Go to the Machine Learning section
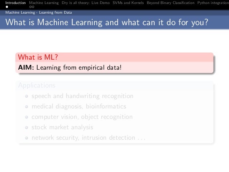This screenshot has height=172, width=229. click(x=44, y=3)
